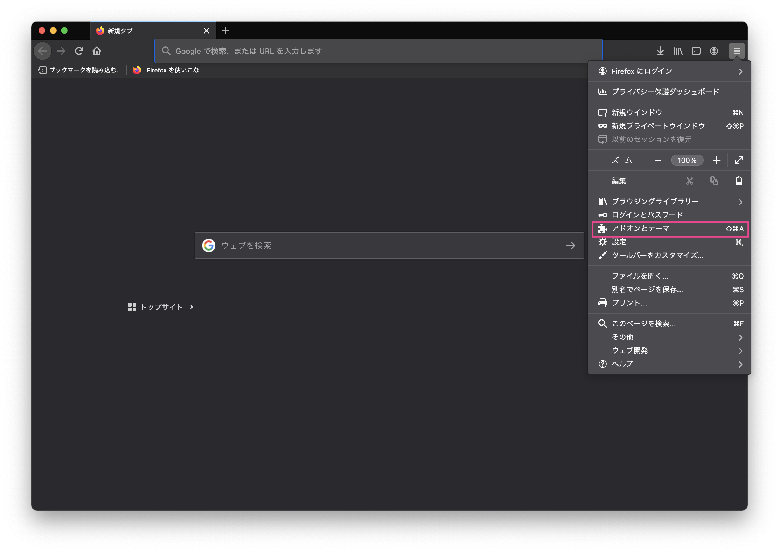Select the 新規タブ tab

pyautogui.click(x=153, y=31)
